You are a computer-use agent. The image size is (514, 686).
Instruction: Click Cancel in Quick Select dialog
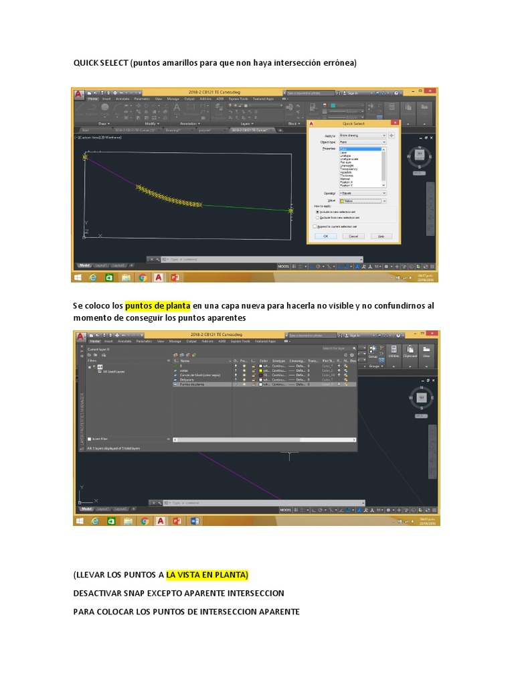tap(353, 236)
